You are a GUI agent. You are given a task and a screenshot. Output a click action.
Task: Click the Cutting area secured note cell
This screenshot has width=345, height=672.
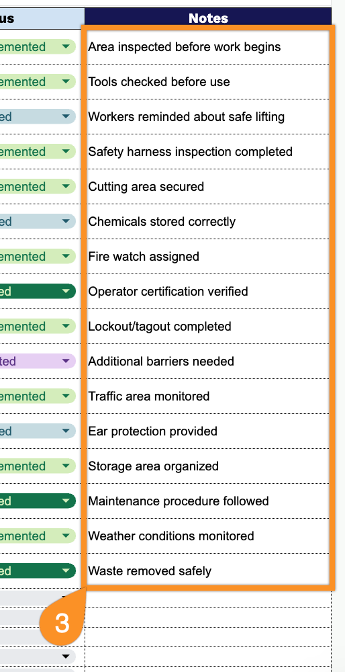coord(208,186)
